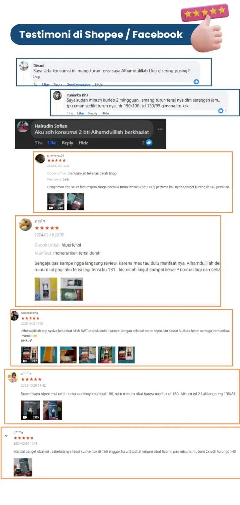Click Reply under Yuniarka Kha's comment
Viewport: 240px width, 505px height.
[93, 113]
